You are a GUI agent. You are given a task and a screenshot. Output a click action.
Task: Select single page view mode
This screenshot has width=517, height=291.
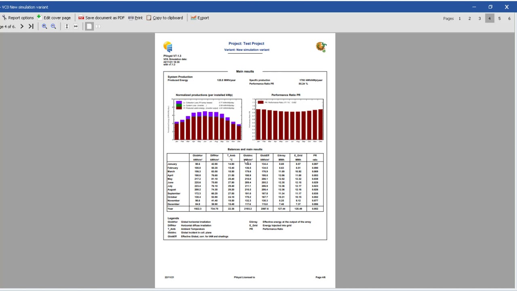89,27
